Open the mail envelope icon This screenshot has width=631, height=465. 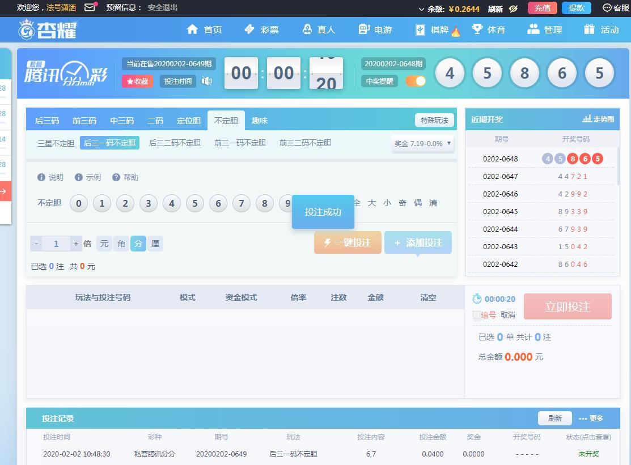click(90, 7)
